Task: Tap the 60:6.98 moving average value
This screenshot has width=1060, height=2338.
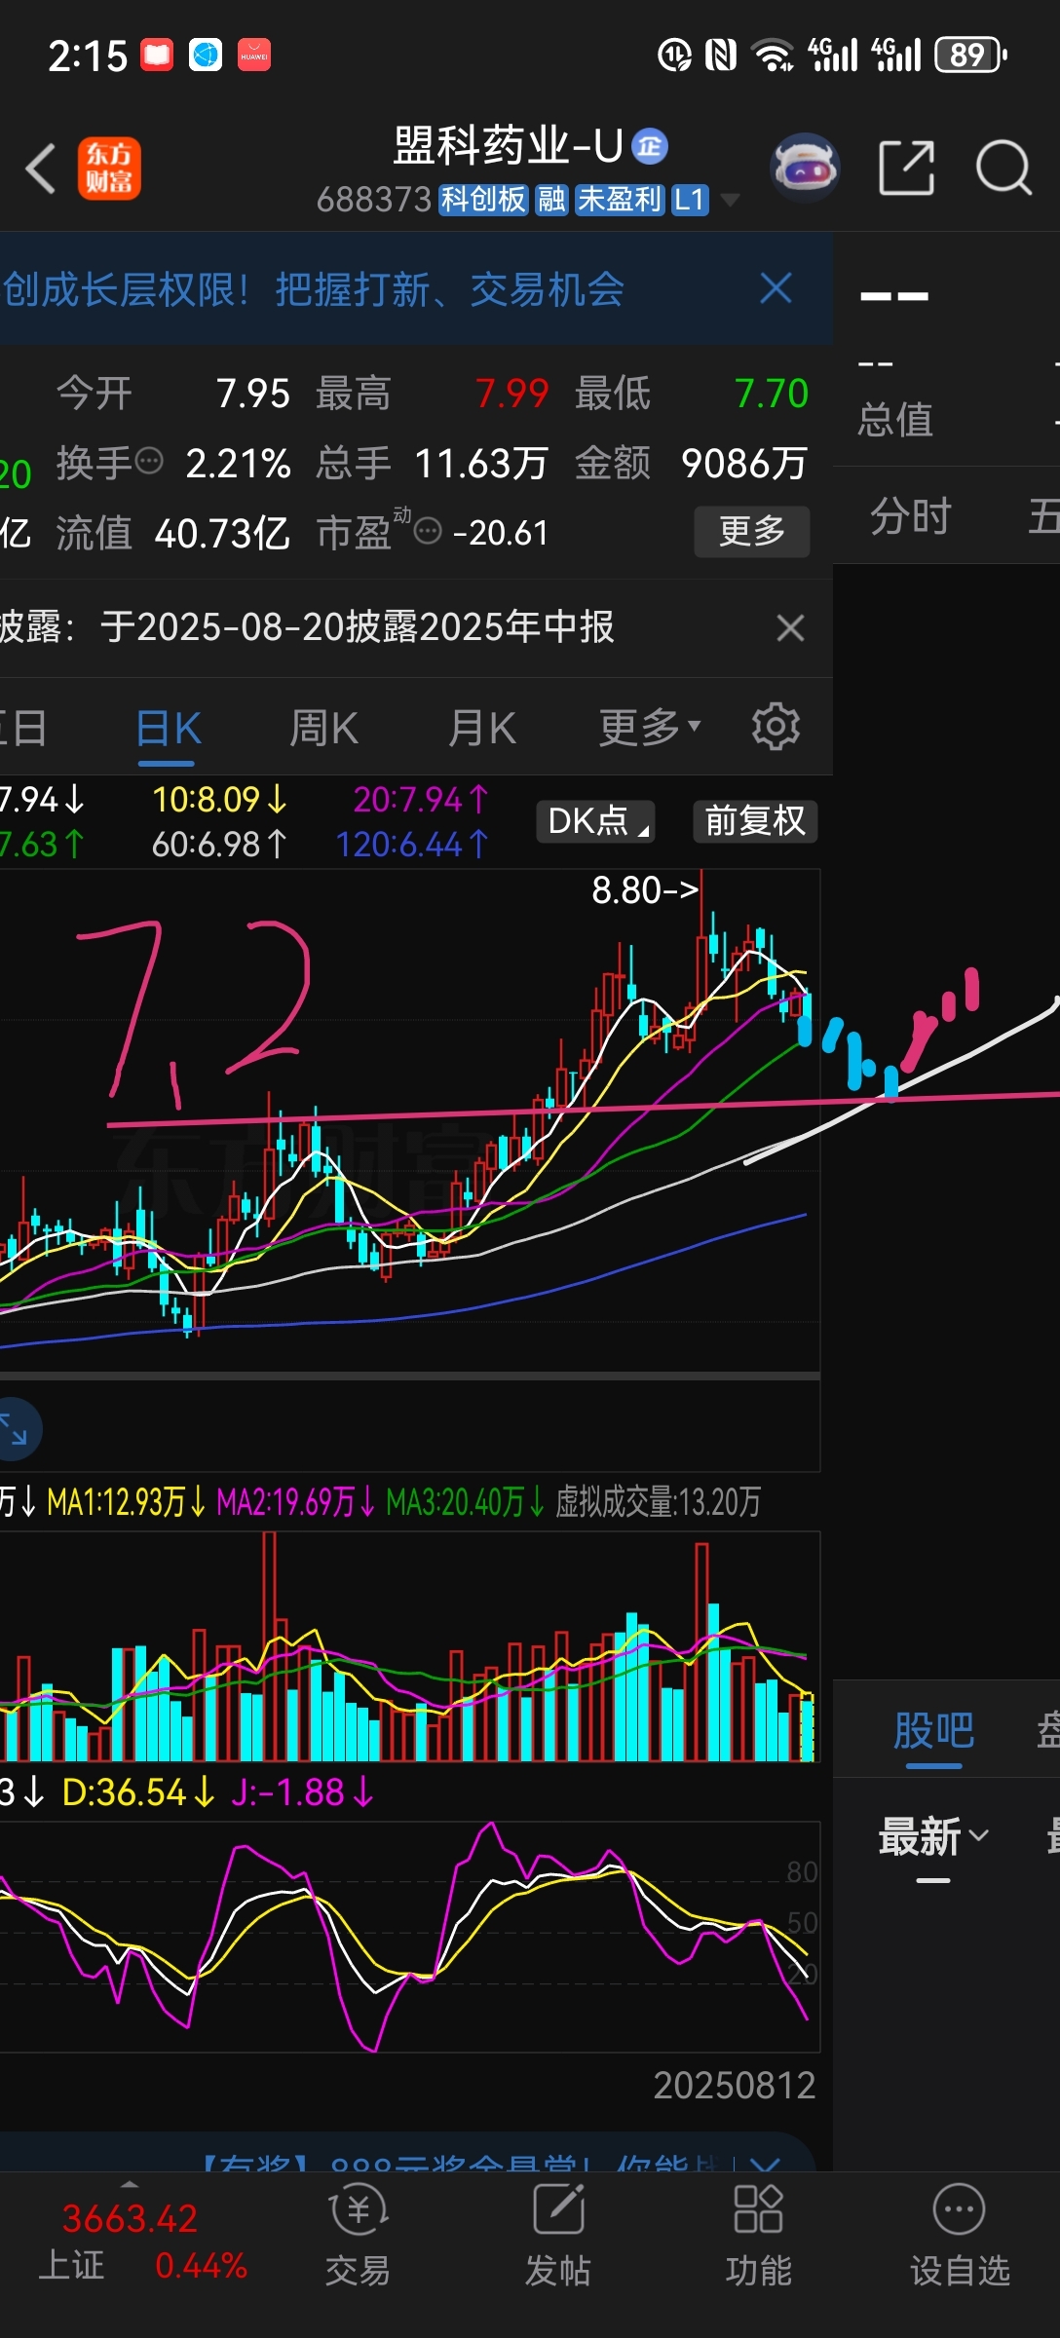Action: [x=219, y=844]
